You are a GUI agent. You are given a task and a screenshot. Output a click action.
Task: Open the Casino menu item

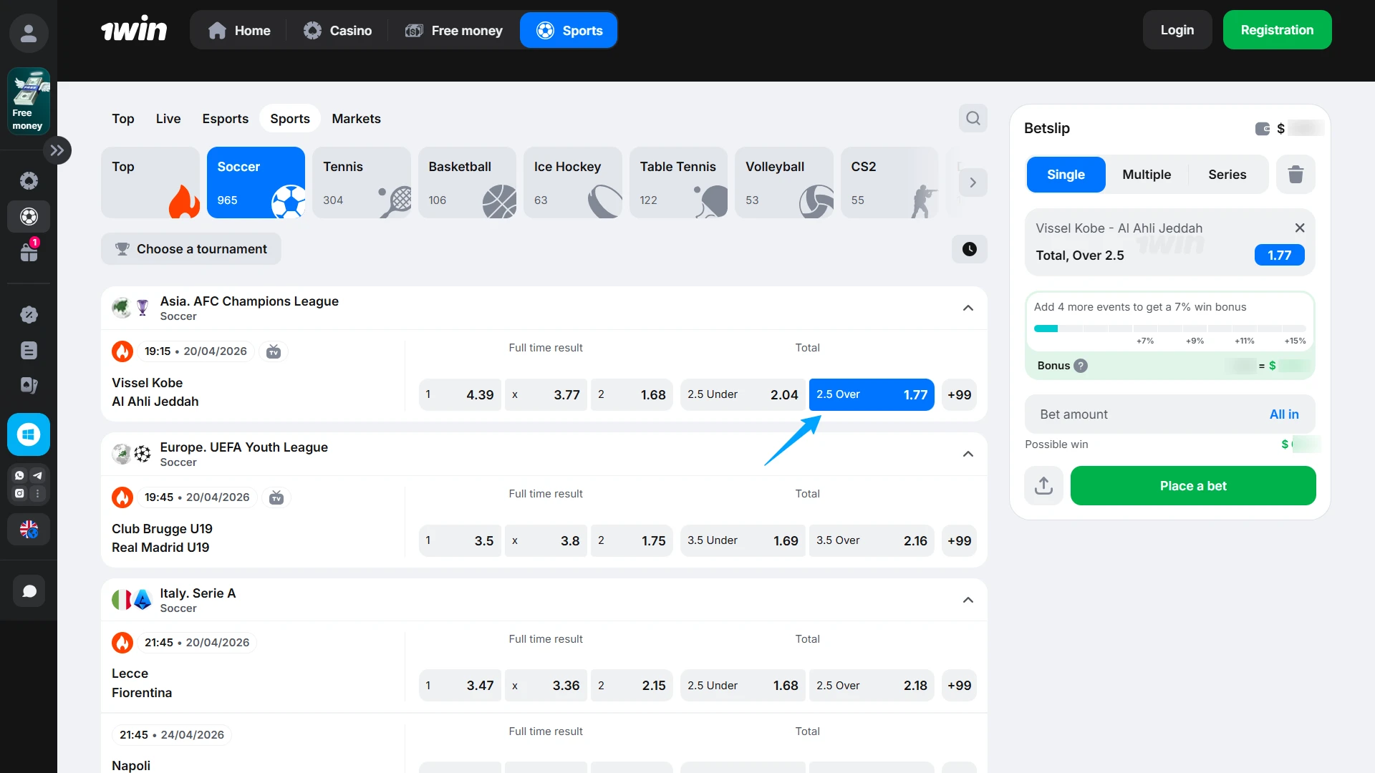click(337, 30)
